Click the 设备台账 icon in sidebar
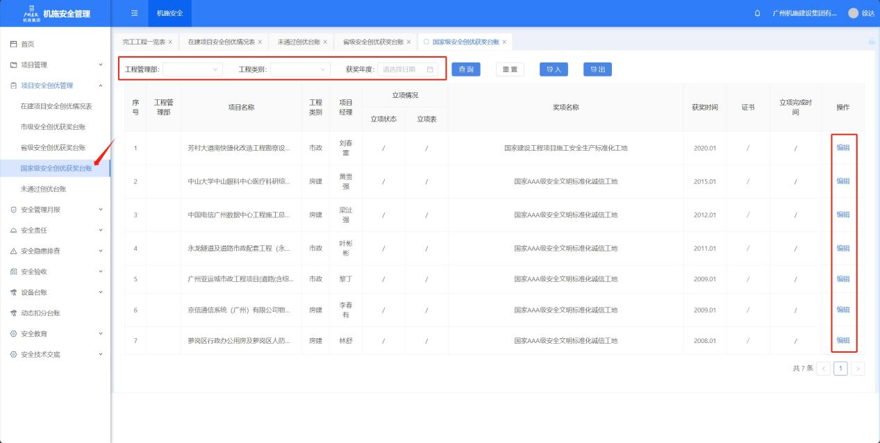 13,292
